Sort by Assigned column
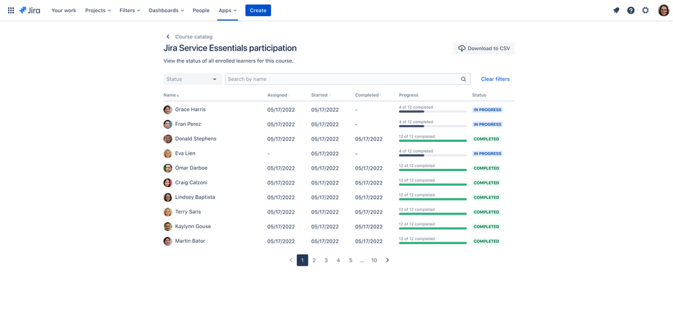673x329 pixels. point(278,95)
